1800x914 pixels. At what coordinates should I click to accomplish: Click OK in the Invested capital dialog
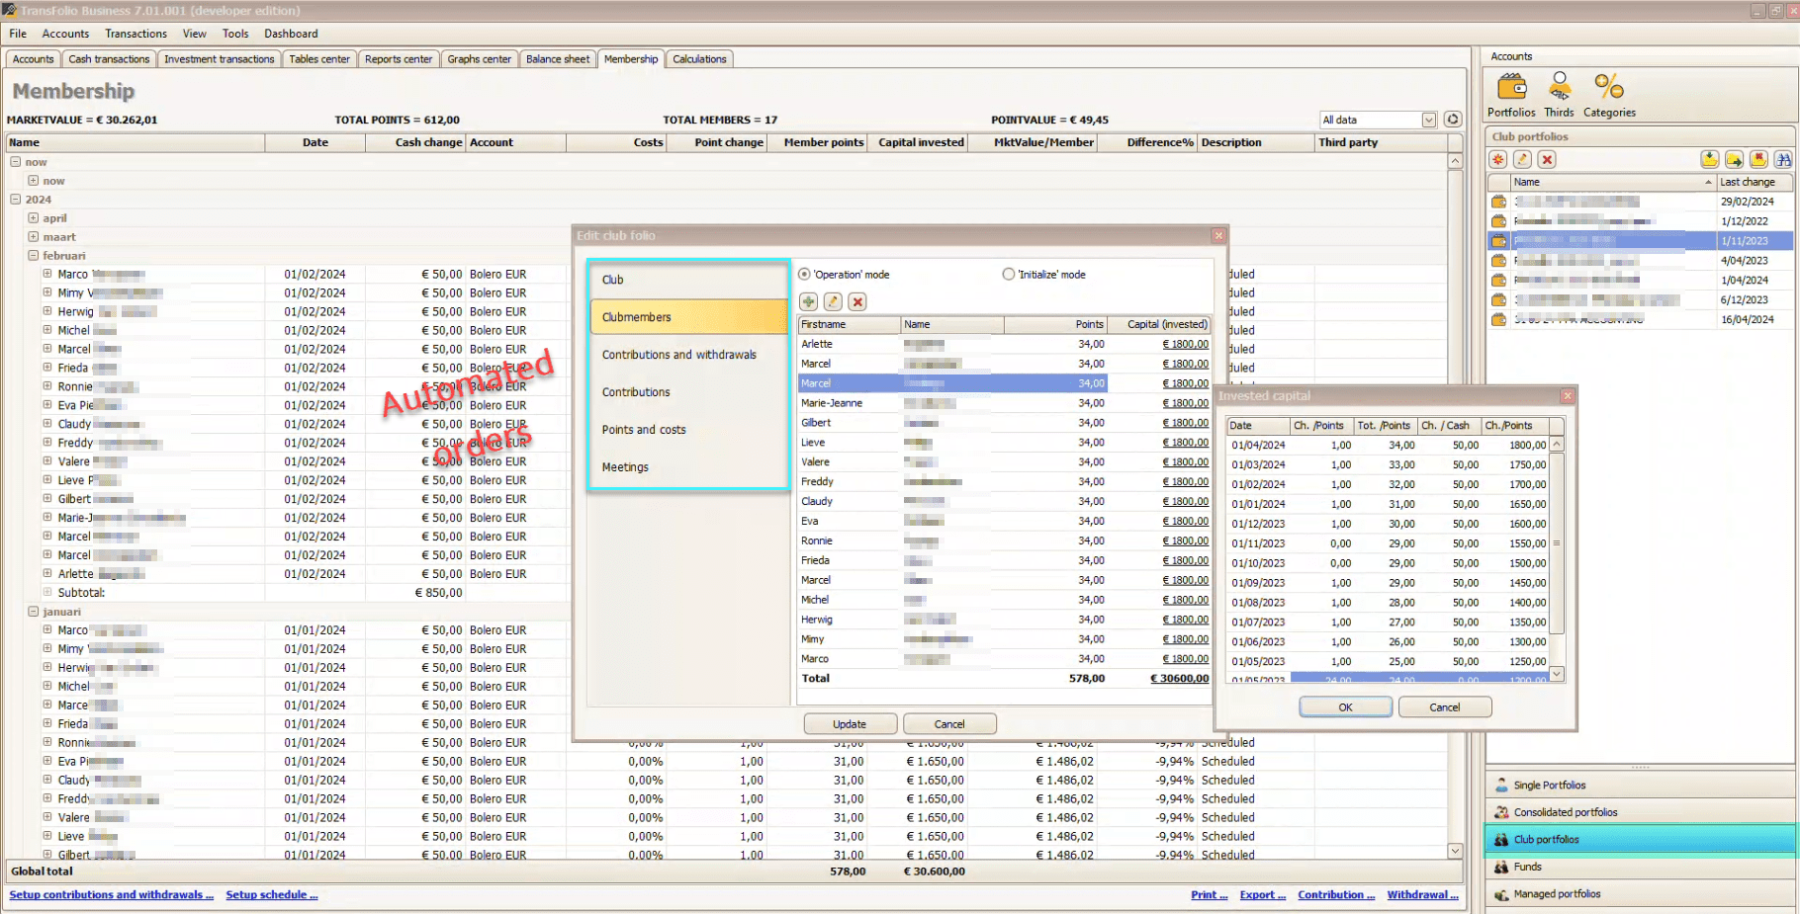[1345, 707]
